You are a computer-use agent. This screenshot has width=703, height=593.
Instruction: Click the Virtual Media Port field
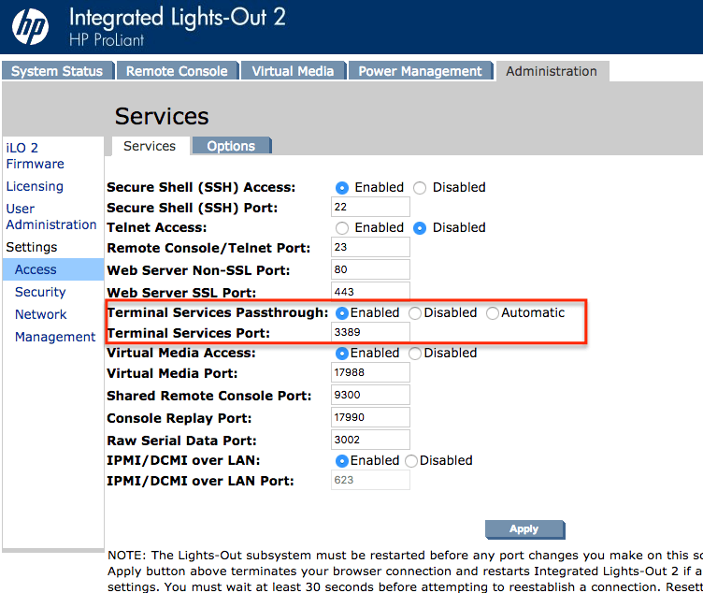click(370, 373)
